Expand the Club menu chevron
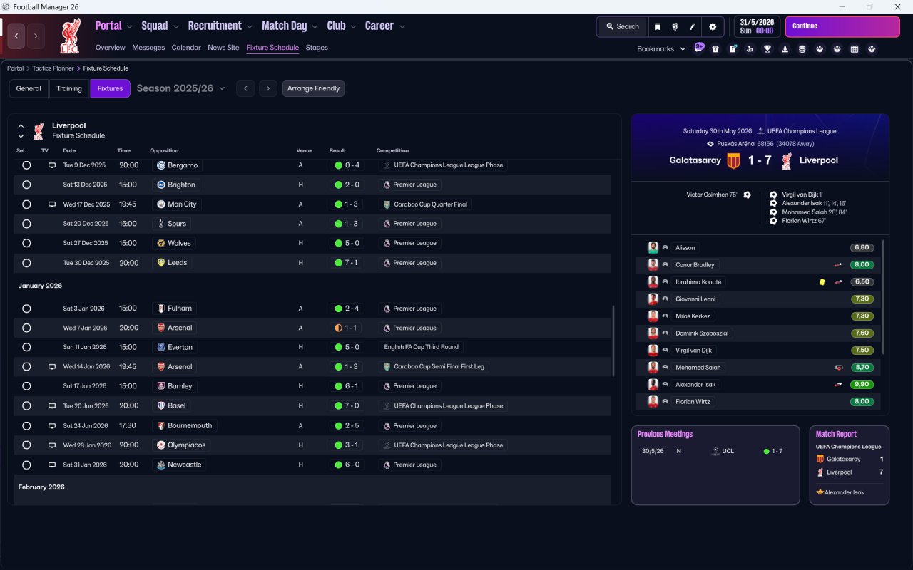Image resolution: width=913 pixels, height=570 pixels. 352,26
